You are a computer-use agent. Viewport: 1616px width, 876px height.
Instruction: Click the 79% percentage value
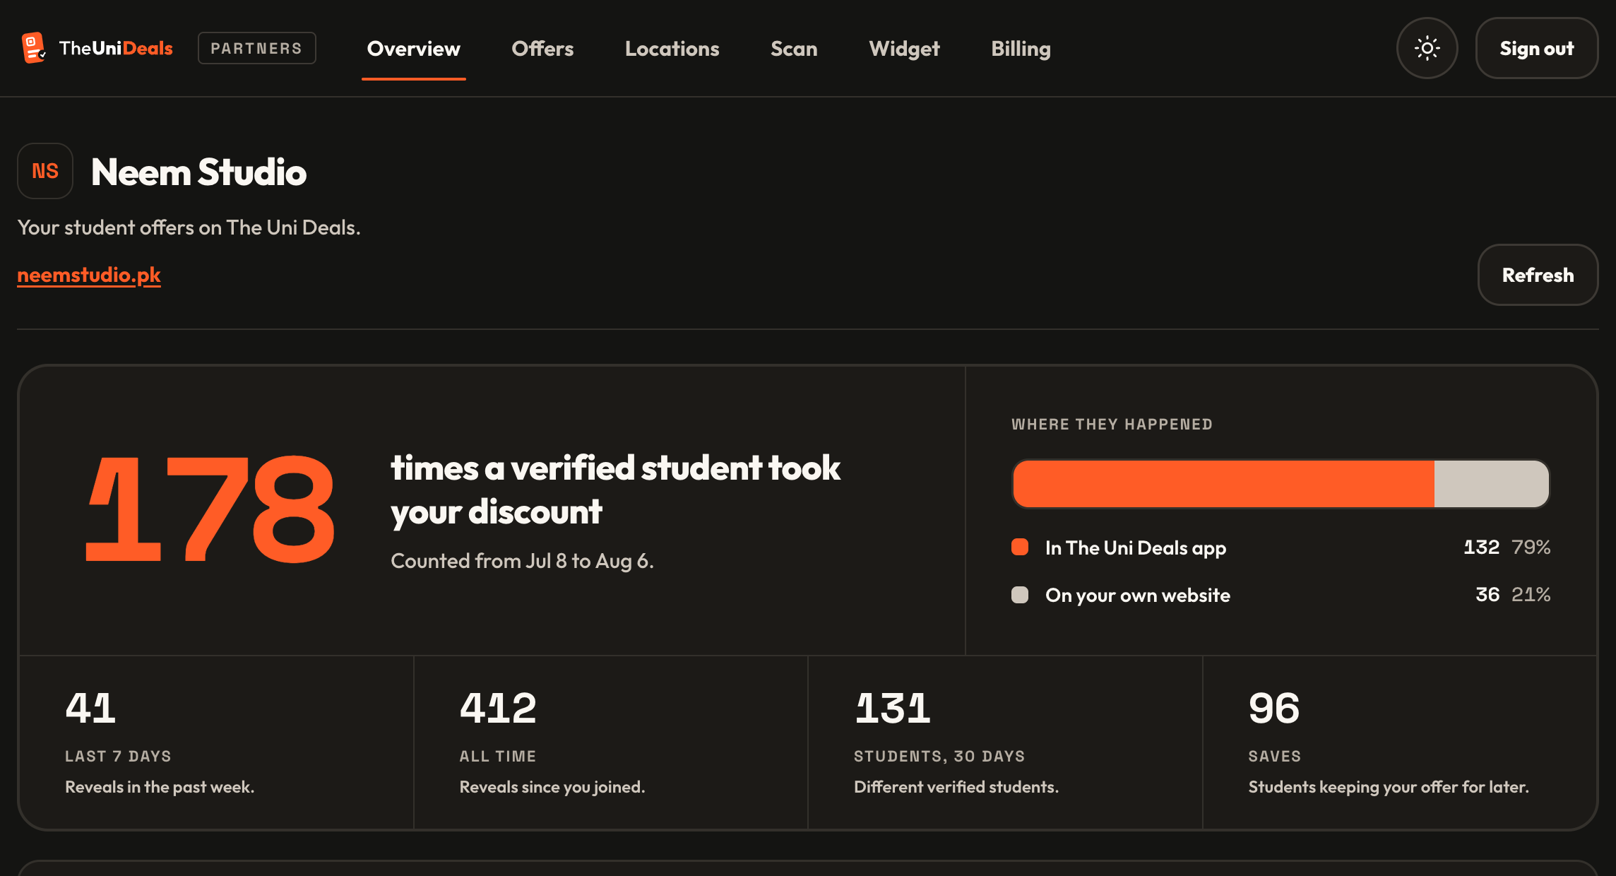click(x=1531, y=547)
